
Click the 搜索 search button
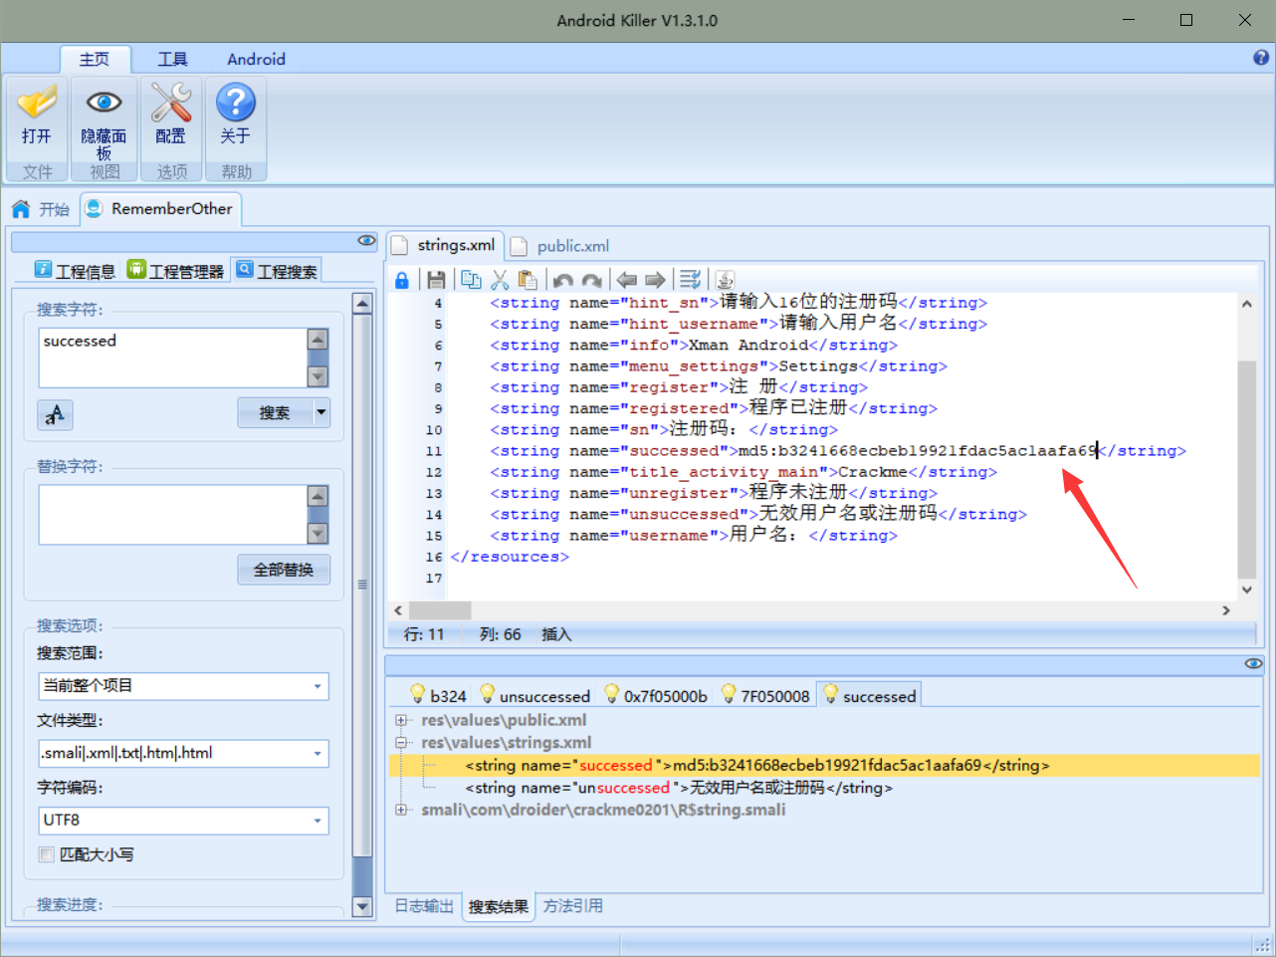pos(275,412)
